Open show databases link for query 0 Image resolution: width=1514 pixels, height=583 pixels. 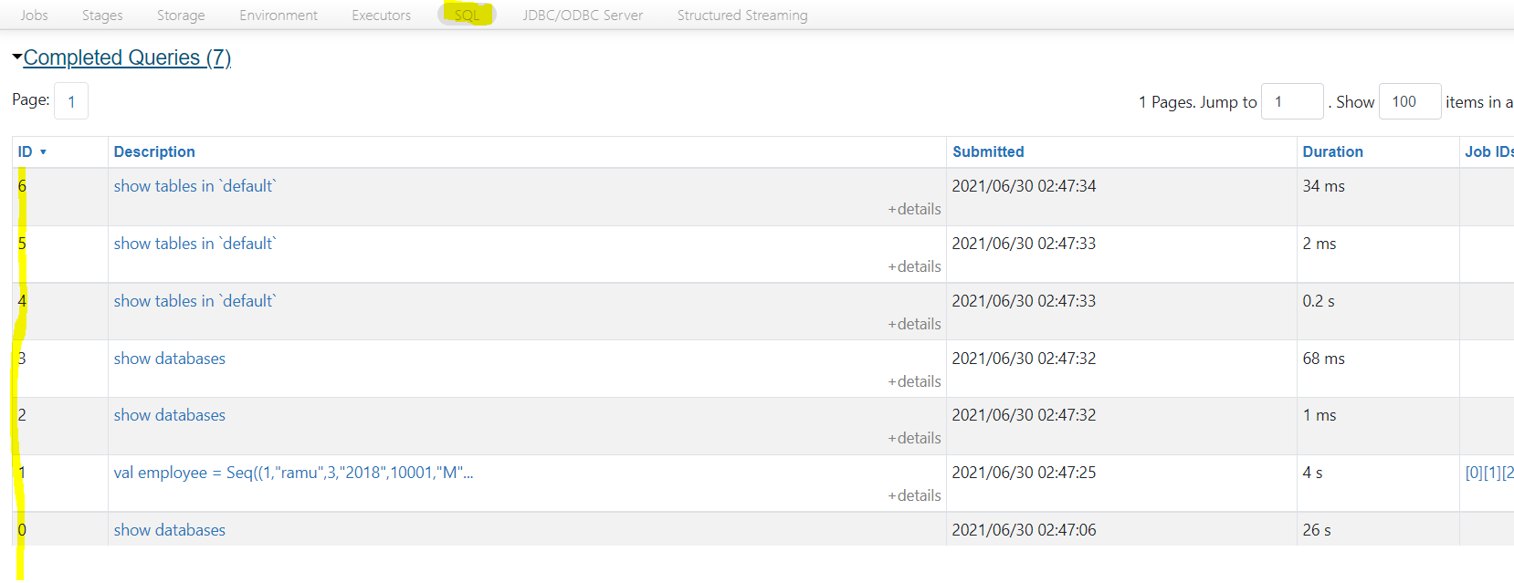point(169,530)
